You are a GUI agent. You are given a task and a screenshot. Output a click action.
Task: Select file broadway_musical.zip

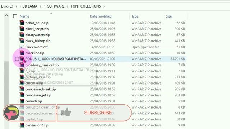(x=42, y=65)
